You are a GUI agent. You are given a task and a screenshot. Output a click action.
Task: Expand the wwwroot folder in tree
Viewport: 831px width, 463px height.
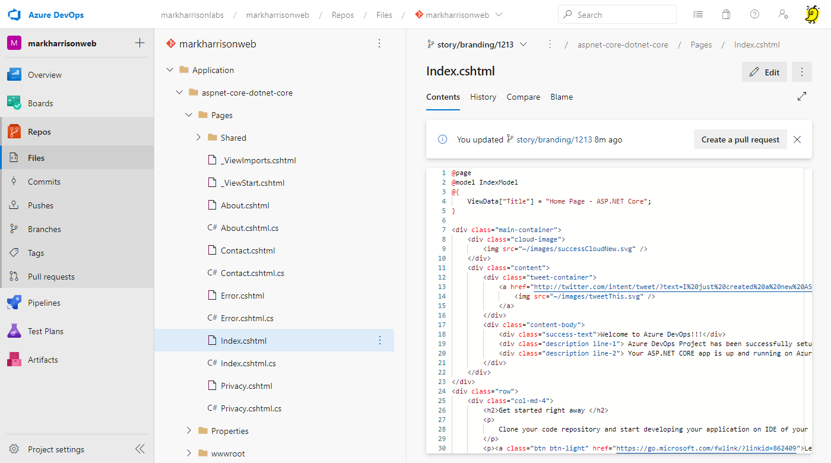tap(189, 454)
